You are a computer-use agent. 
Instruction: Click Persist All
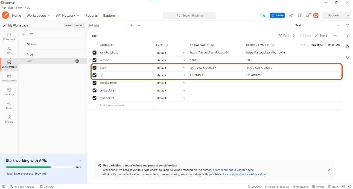pos(316,45)
